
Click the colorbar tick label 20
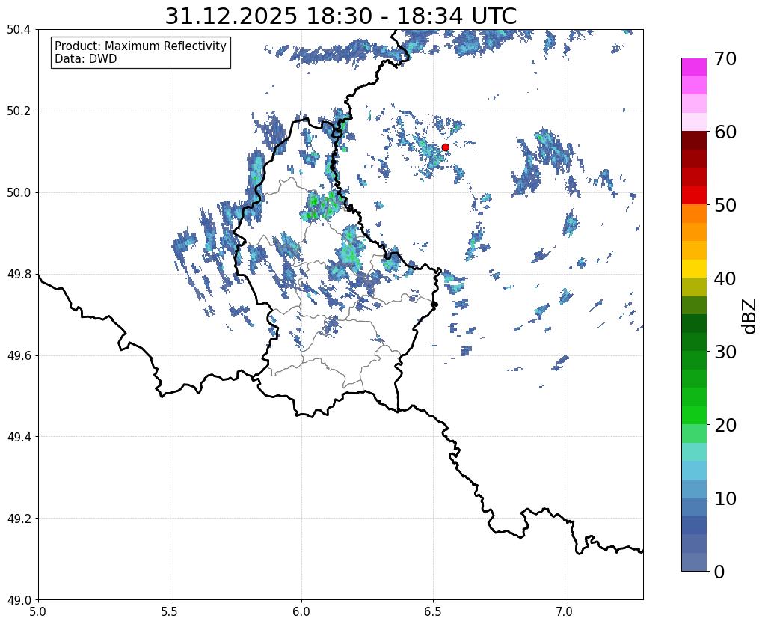point(725,425)
